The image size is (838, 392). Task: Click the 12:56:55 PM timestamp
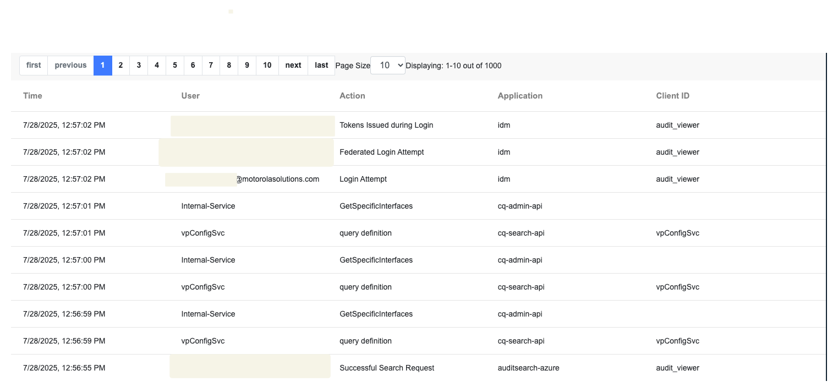tap(64, 368)
